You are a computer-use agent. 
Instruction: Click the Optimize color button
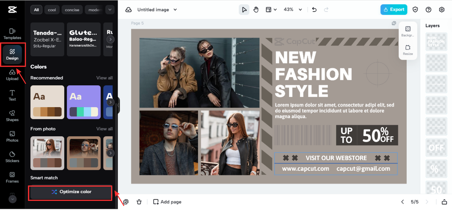[x=71, y=192]
